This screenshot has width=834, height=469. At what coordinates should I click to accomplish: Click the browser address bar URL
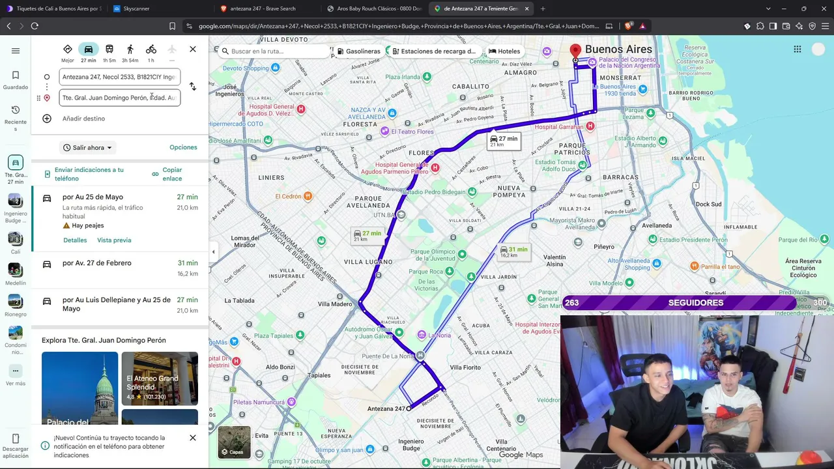[x=399, y=26]
